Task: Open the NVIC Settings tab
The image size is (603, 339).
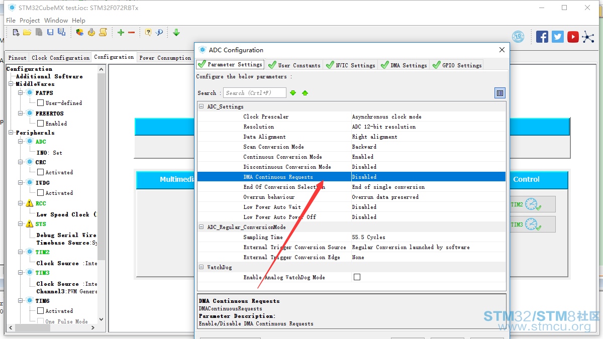Action: (351, 65)
